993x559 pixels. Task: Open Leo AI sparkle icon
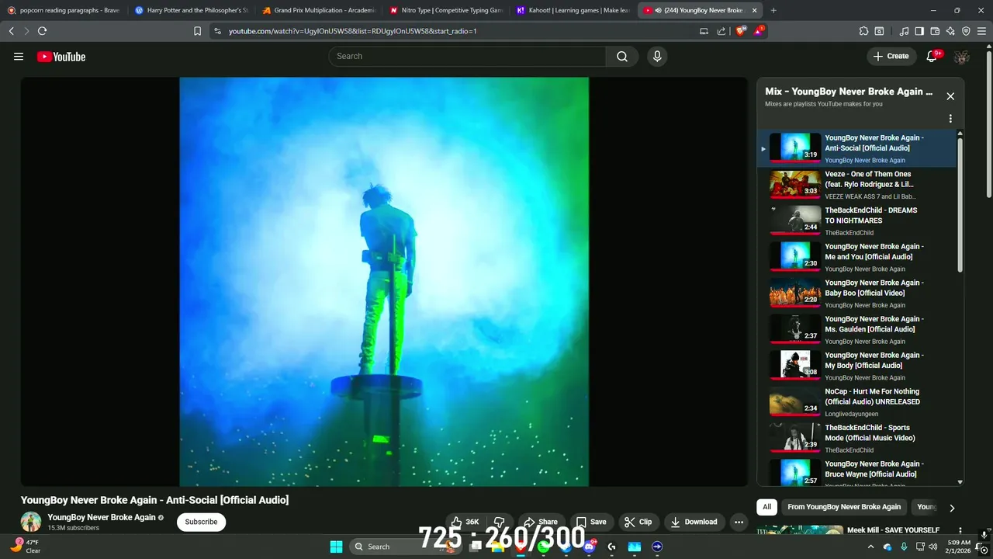[950, 31]
